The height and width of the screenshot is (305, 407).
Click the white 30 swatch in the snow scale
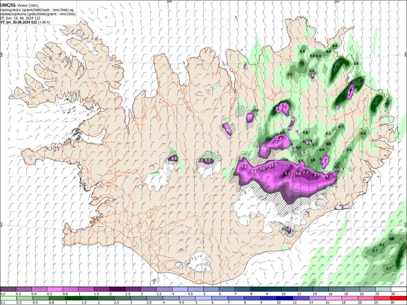398,289
